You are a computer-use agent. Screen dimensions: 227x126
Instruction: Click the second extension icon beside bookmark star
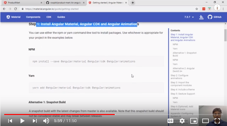tap(209, 9)
